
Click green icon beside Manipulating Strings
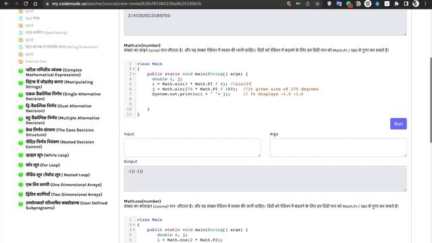point(21,83)
